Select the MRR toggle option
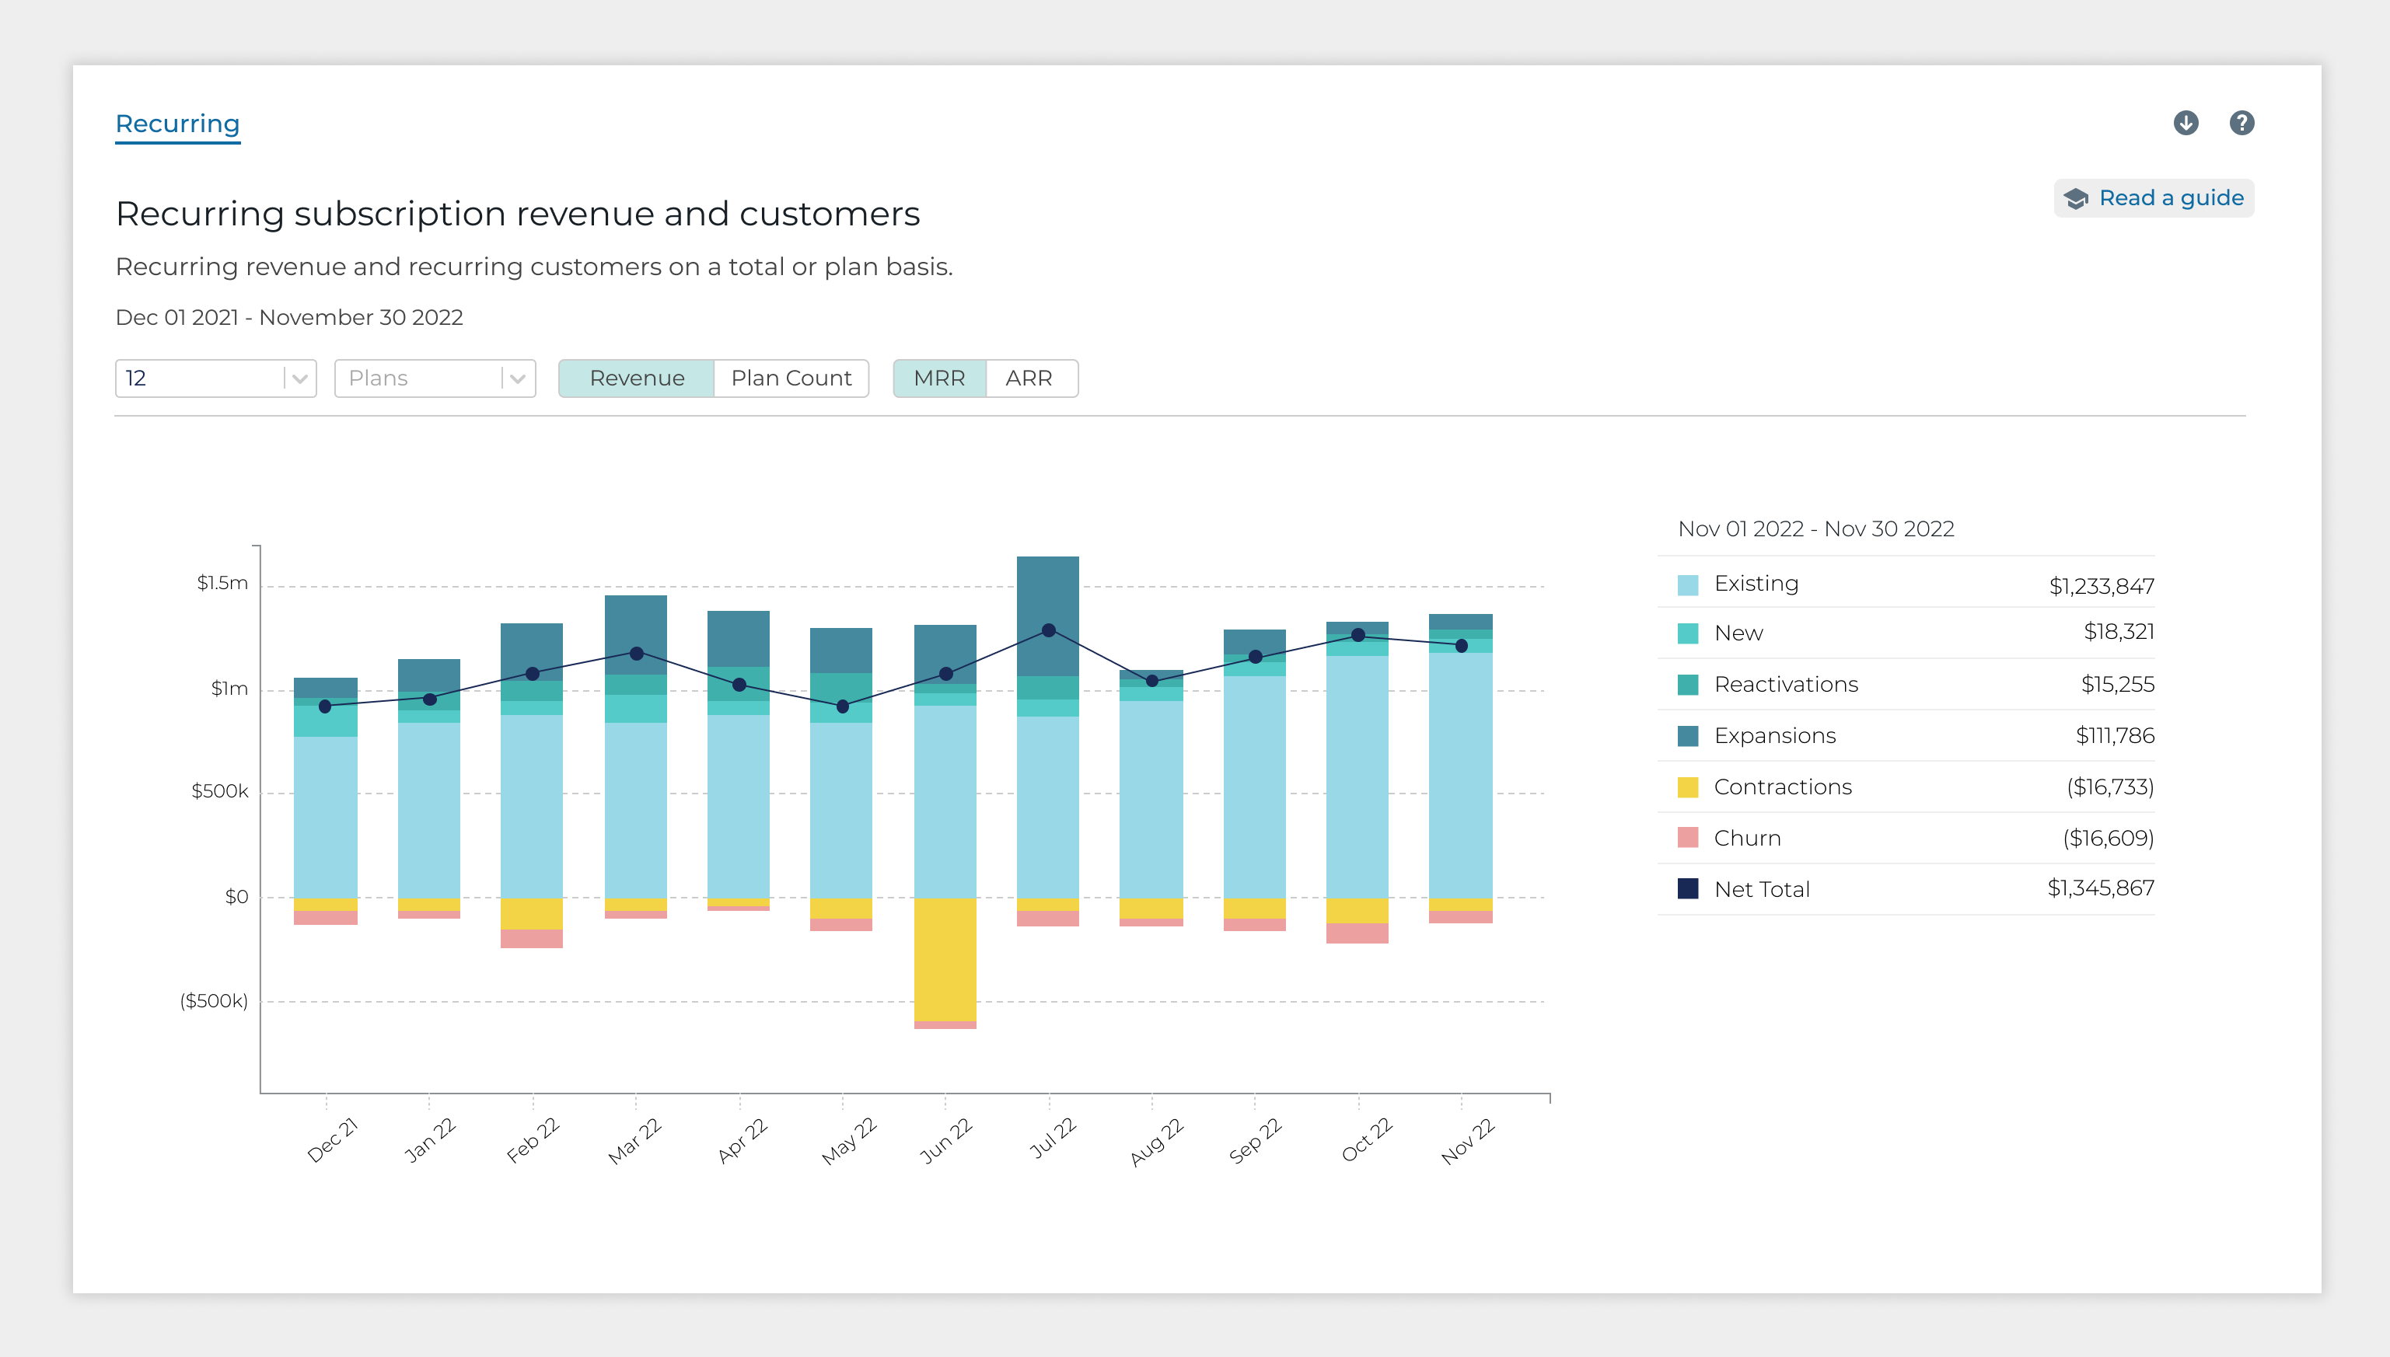Viewport: 2390px width, 1357px height. click(x=938, y=378)
